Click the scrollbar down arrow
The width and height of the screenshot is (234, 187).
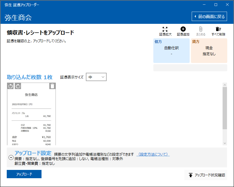point(225,143)
